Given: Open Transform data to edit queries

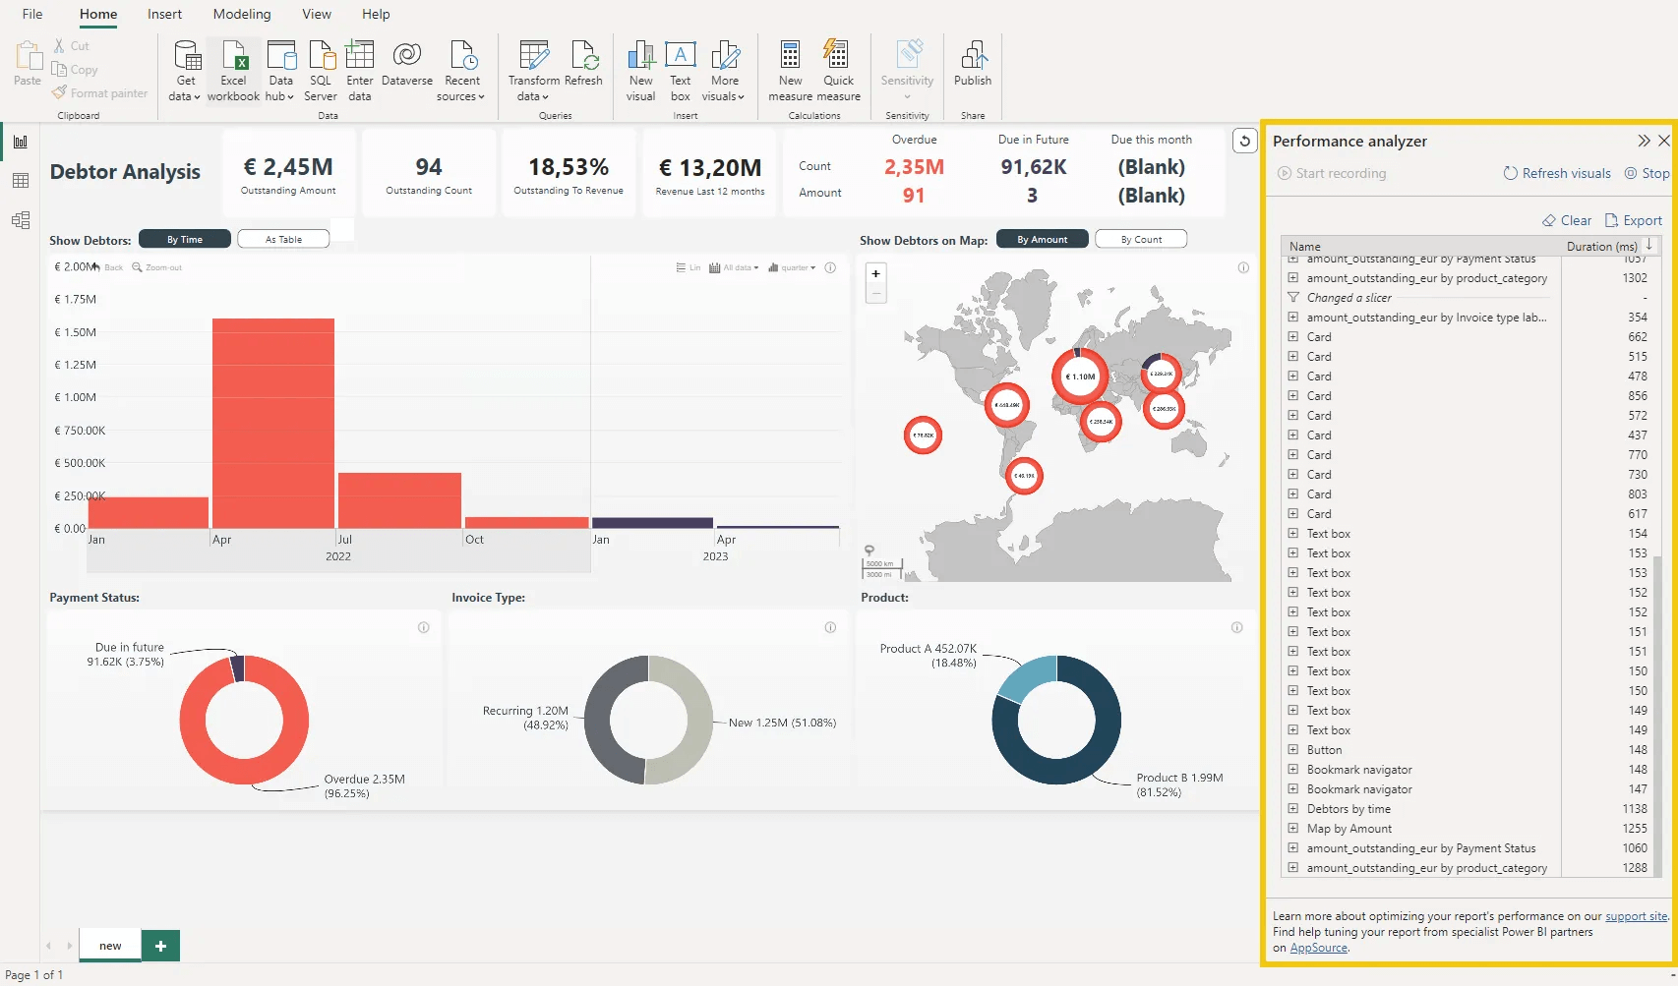Looking at the screenshot, I should coord(533,69).
